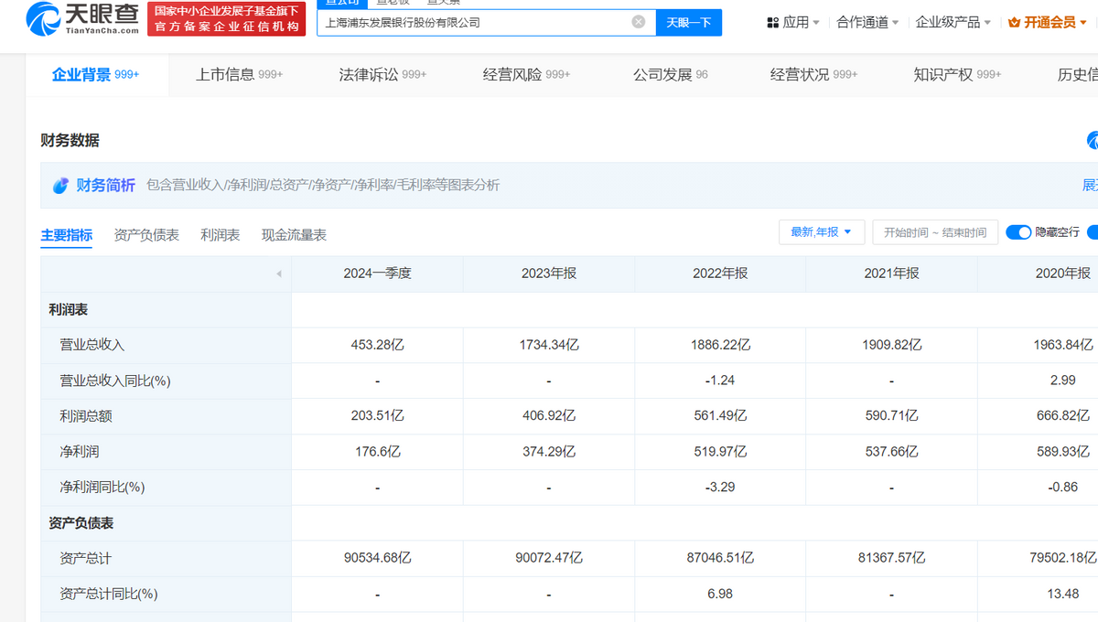1098x622 pixels.
Task: Click the 财务简析 blue icon
Action: click(x=60, y=186)
